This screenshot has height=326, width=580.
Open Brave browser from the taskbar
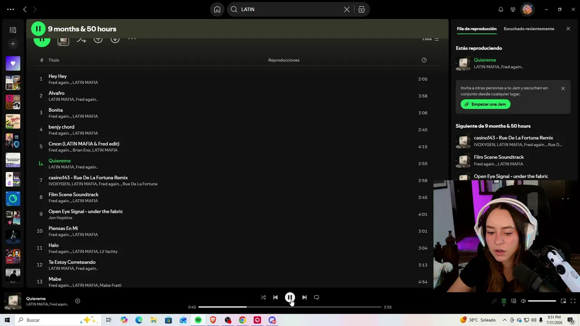click(213, 320)
